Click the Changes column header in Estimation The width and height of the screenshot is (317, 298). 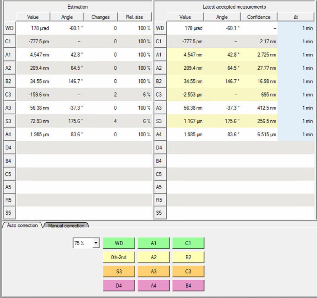(100, 17)
